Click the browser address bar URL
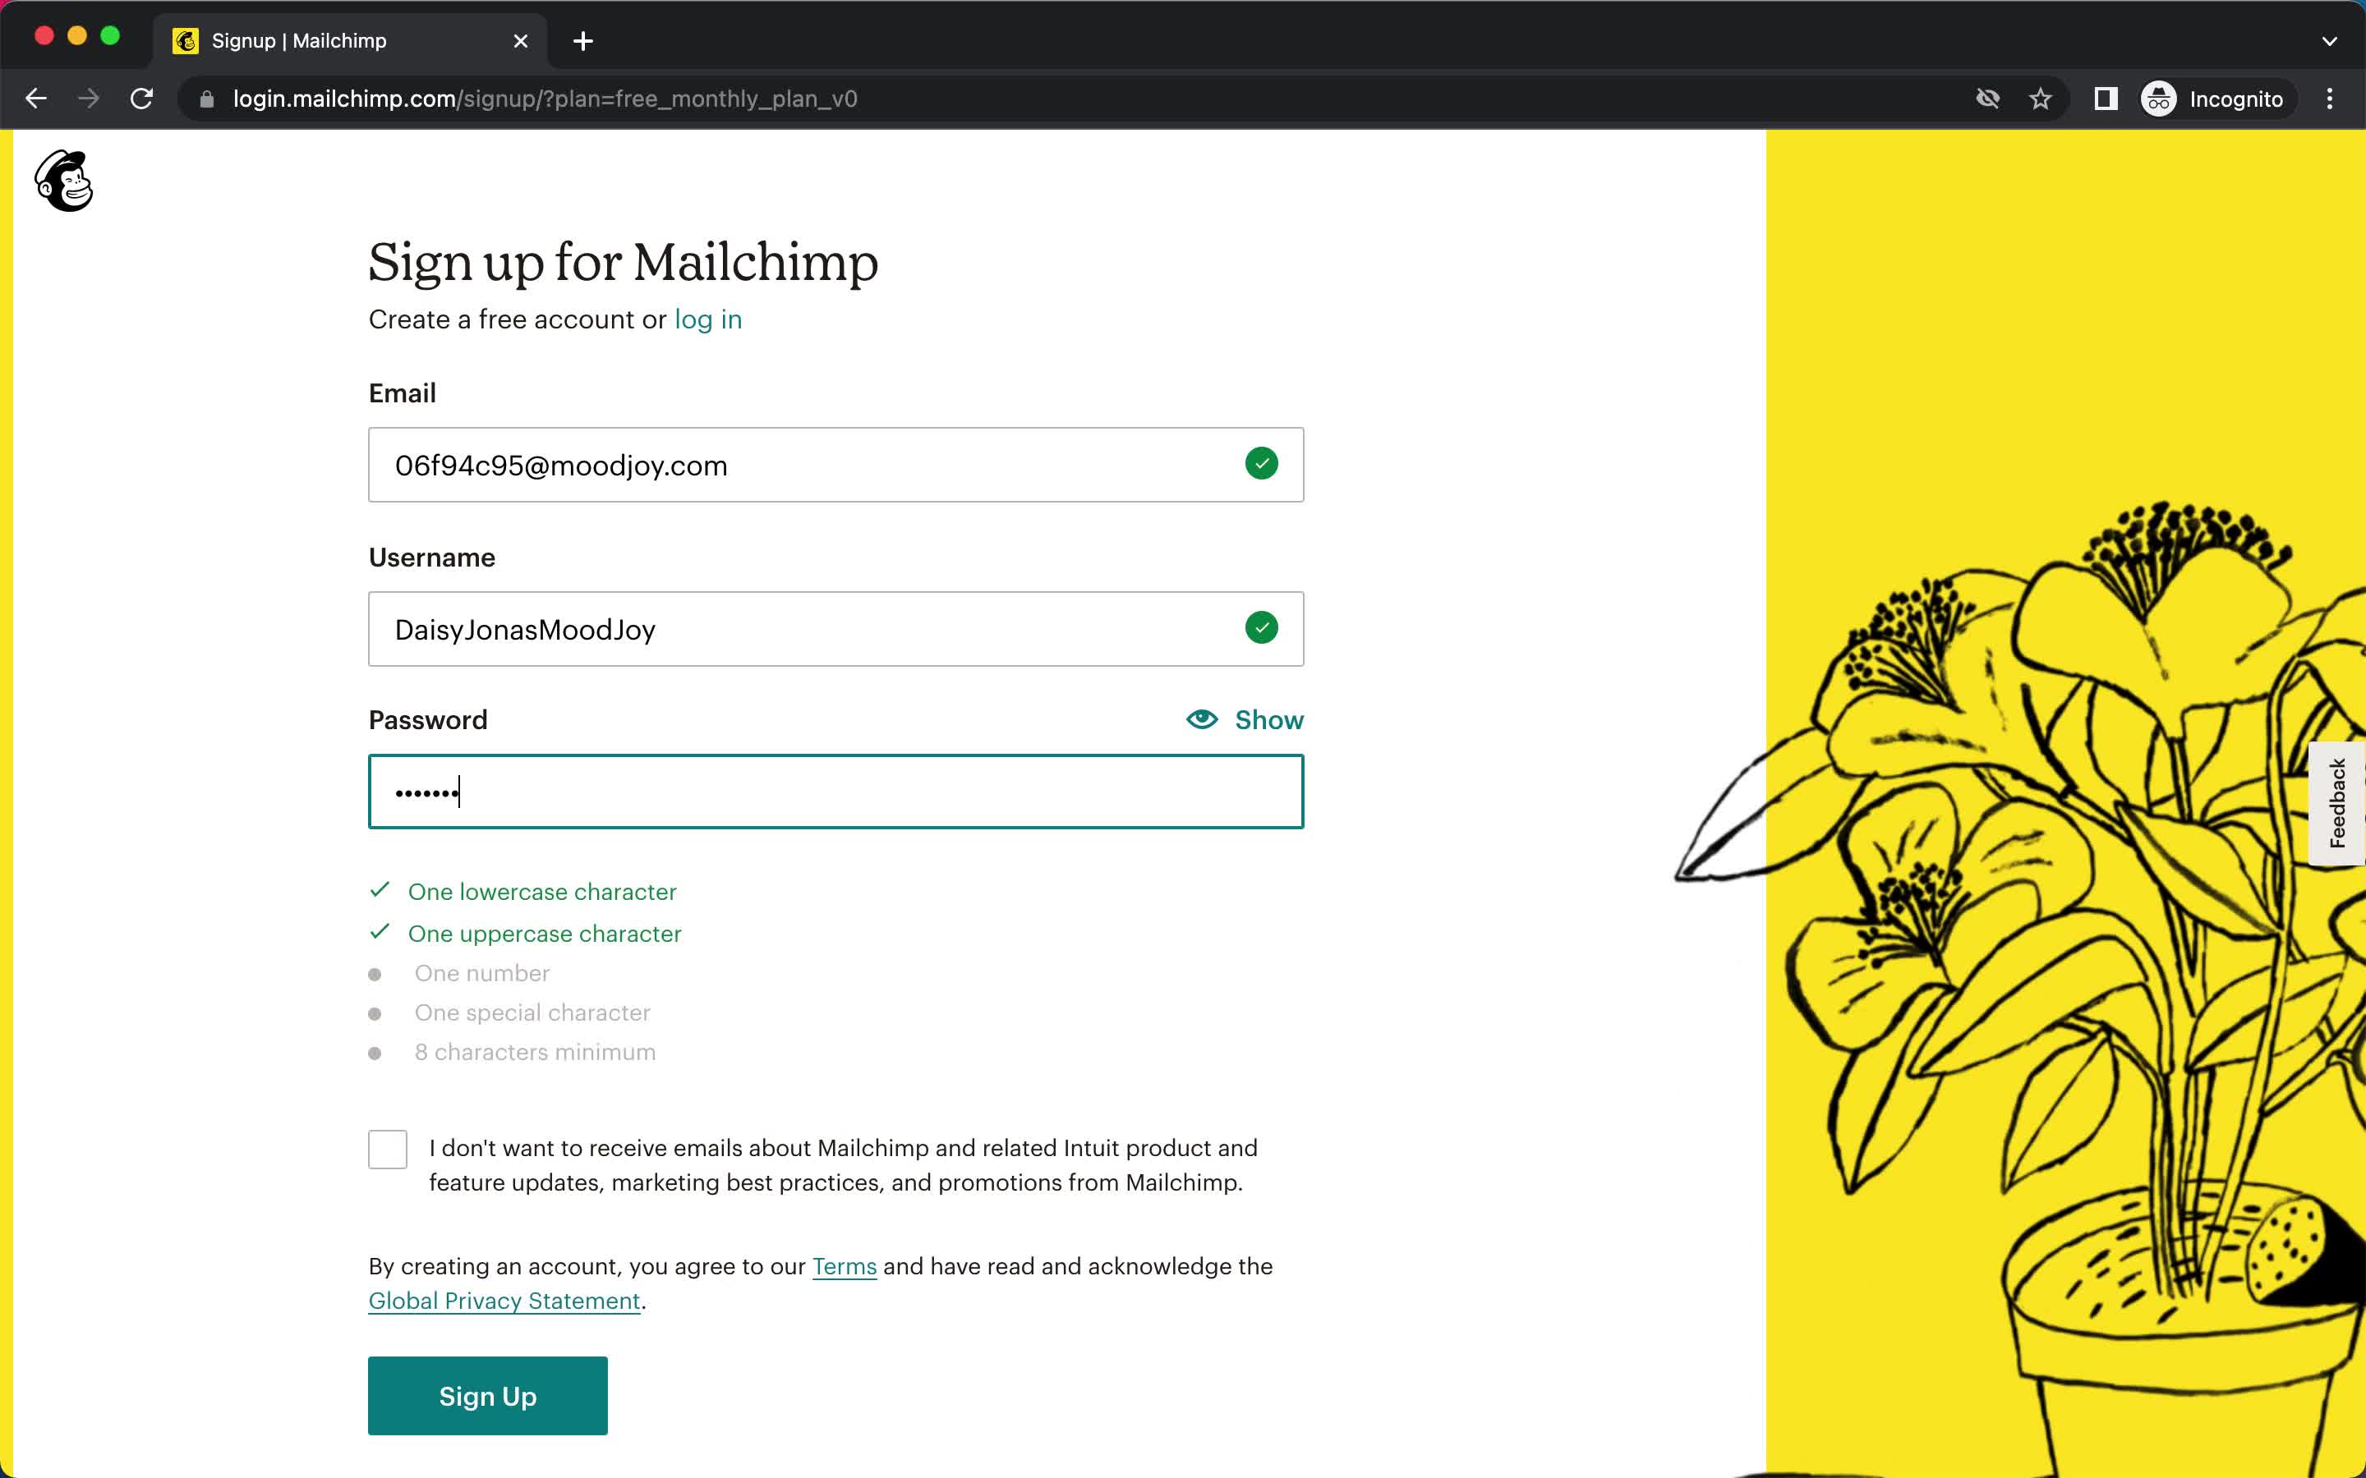The height and width of the screenshot is (1478, 2366). click(545, 99)
